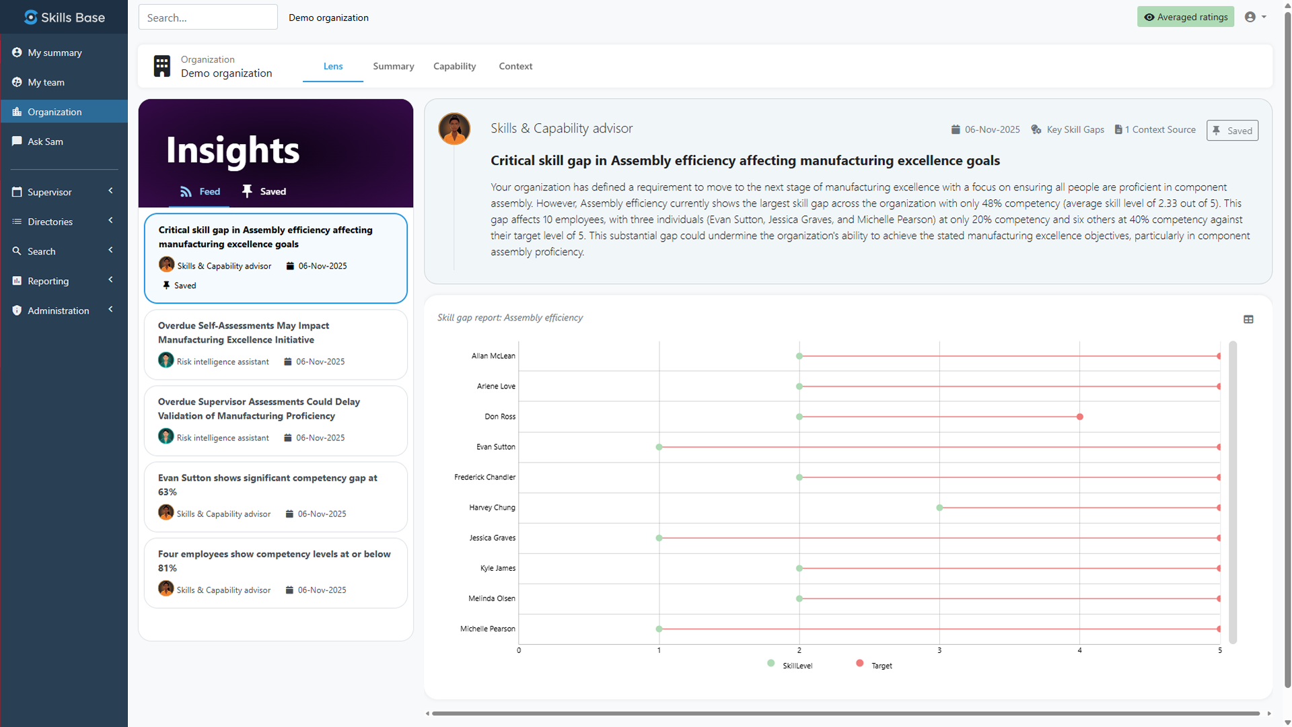Click the Skills & Capability advisor avatar
The width and height of the screenshot is (1292, 727).
click(454, 129)
